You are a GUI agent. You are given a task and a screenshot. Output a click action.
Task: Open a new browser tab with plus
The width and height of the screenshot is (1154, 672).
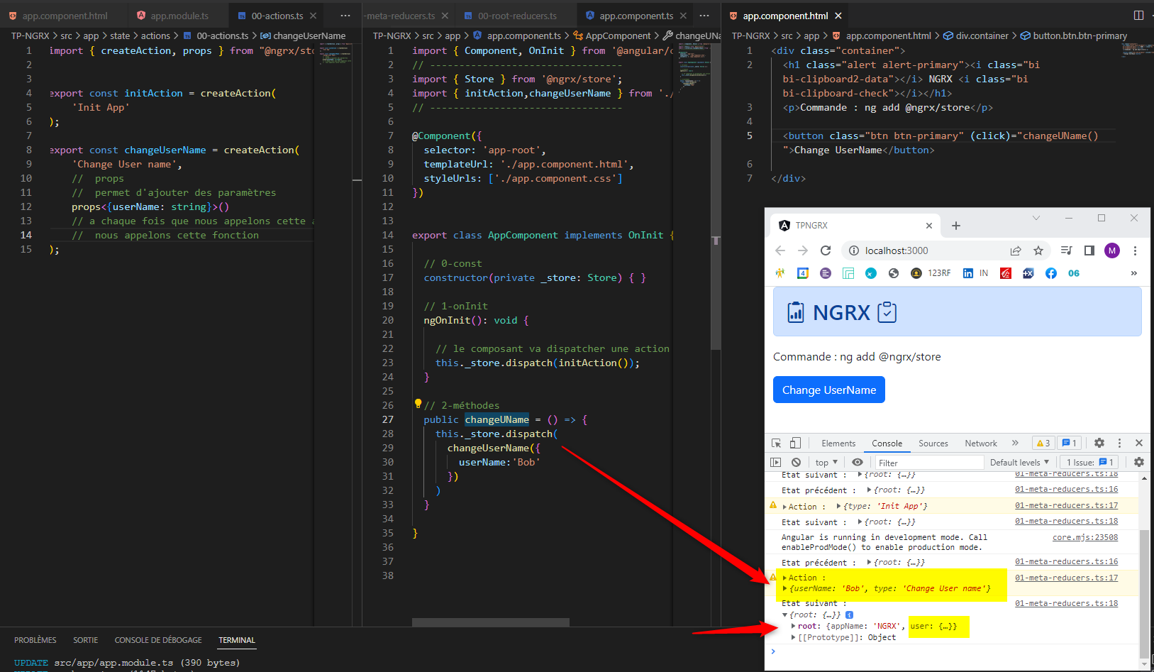(956, 226)
